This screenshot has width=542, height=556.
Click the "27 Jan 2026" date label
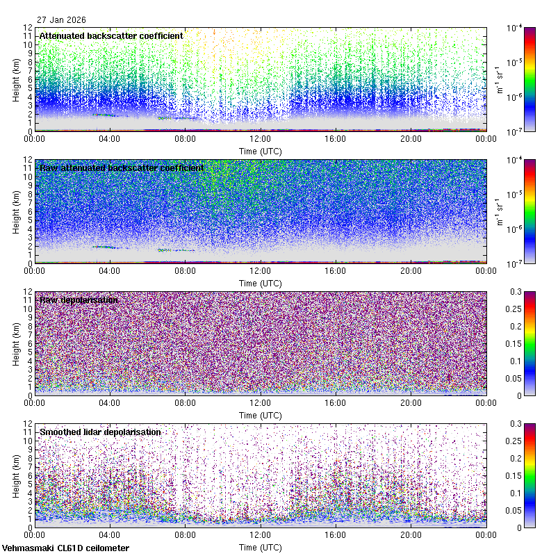click(61, 21)
